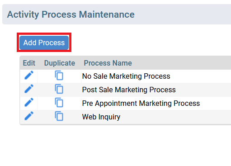Click the Activity Process Maintenance title
The height and width of the screenshot is (166, 231).
click(71, 14)
